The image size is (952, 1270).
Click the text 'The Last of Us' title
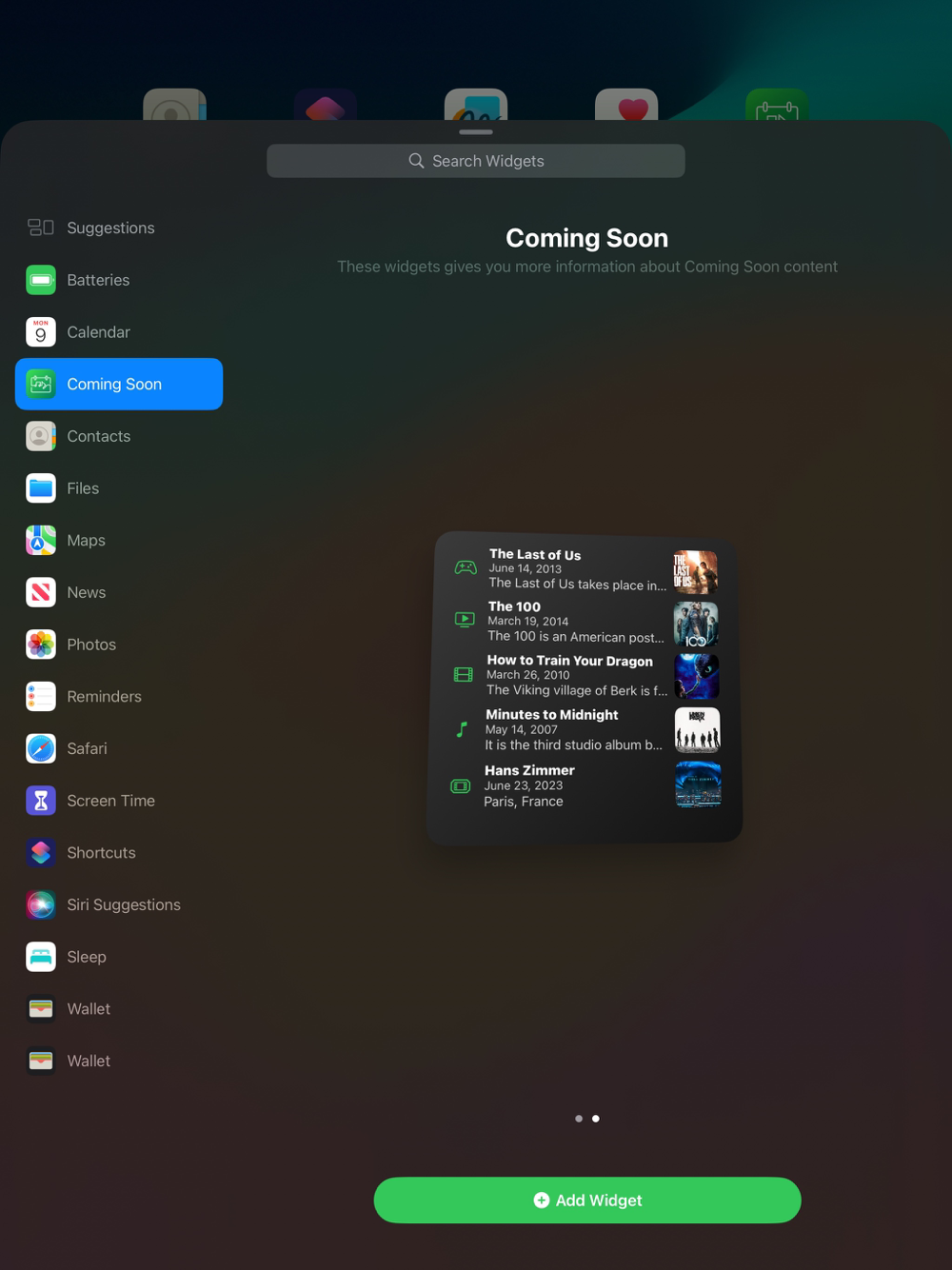pos(535,555)
